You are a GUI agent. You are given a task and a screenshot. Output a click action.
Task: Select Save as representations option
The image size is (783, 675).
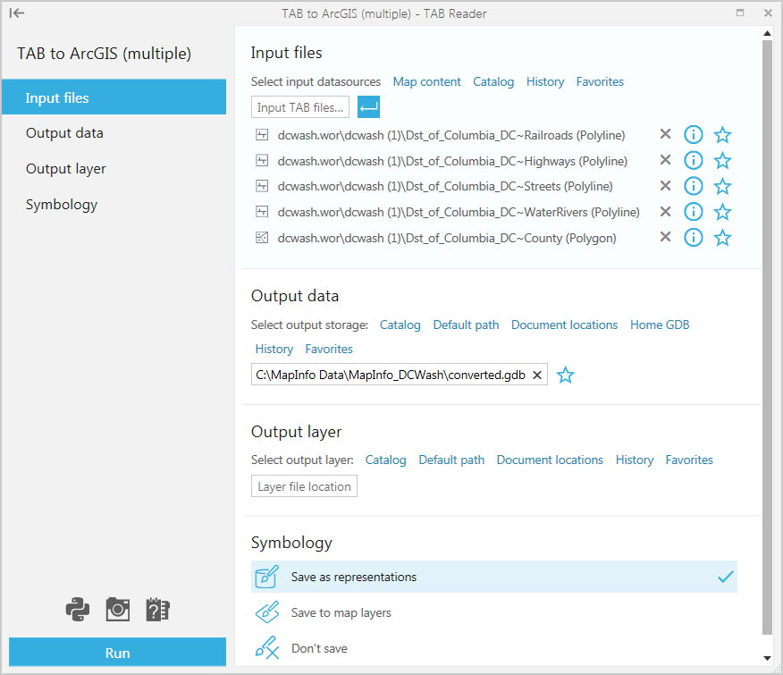click(493, 577)
